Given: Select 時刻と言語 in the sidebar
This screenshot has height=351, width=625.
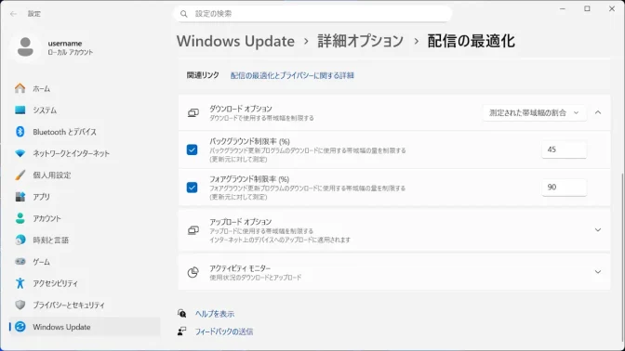Looking at the screenshot, I should pyautogui.click(x=85, y=240).
